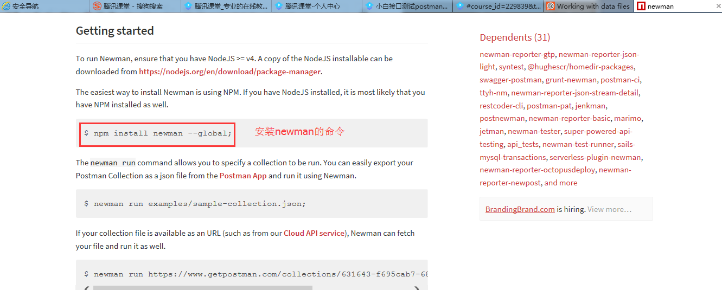Open the 腾讯课堂-个人中心 tab
The width and height of the screenshot is (722, 290).
(316, 6)
